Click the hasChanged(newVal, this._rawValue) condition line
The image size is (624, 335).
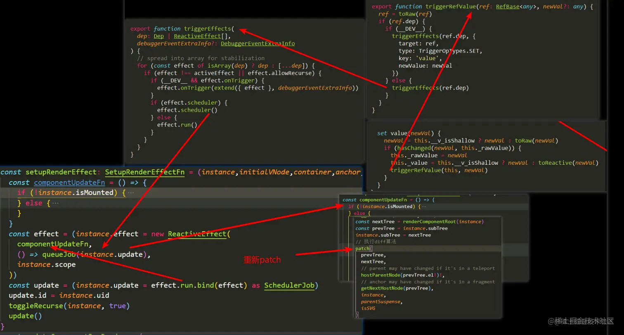(453, 148)
